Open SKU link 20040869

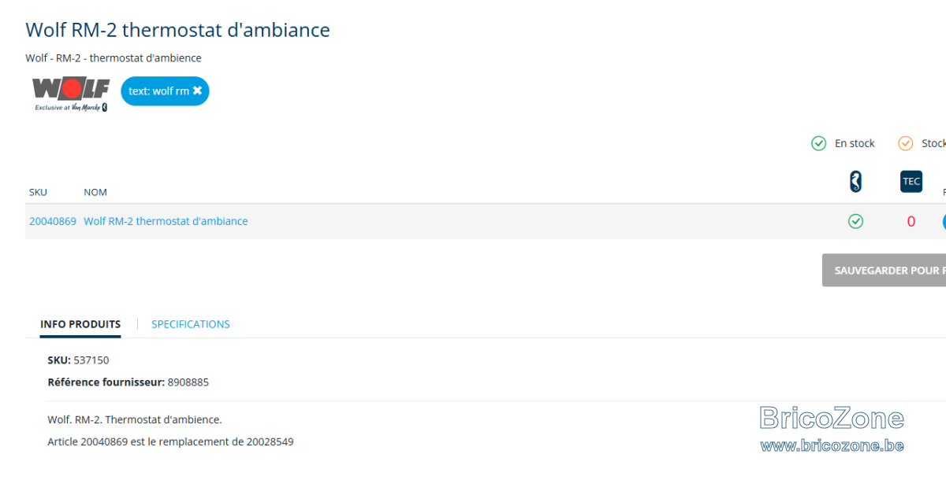53,221
